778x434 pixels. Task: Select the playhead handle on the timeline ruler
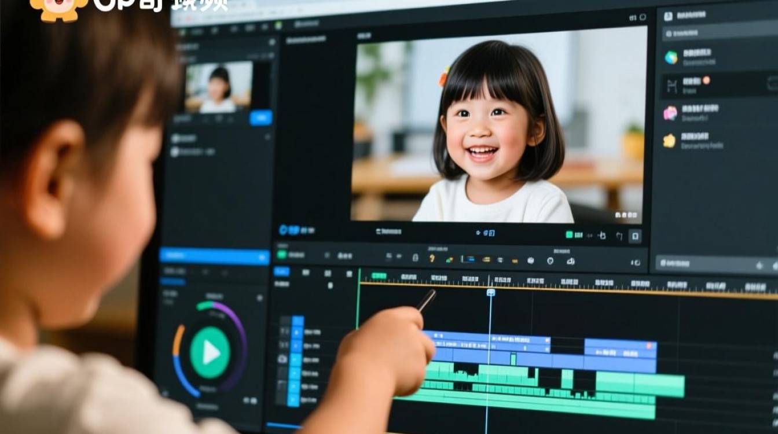(x=490, y=292)
